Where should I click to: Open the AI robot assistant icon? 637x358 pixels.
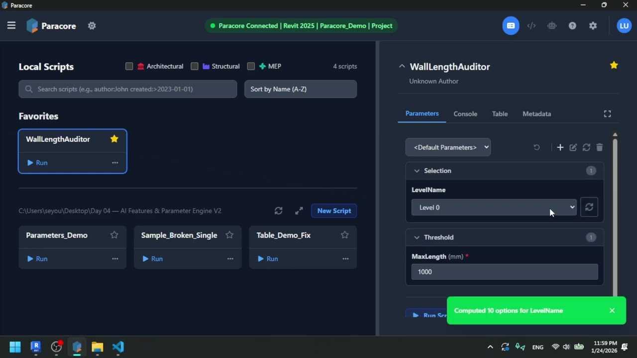coord(552,25)
